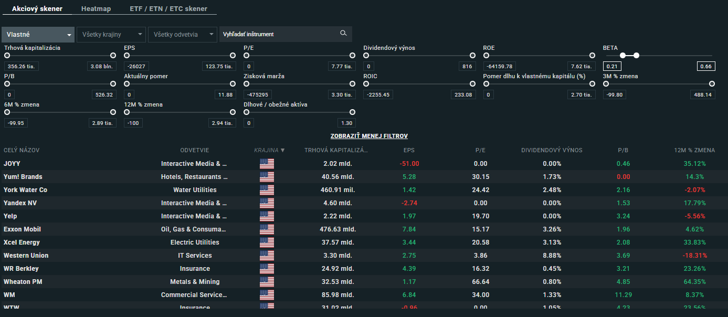The height and width of the screenshot is (317, 728).
Task: Focus the Vyhľadať inštrument search field
Action: coord(278,34)
